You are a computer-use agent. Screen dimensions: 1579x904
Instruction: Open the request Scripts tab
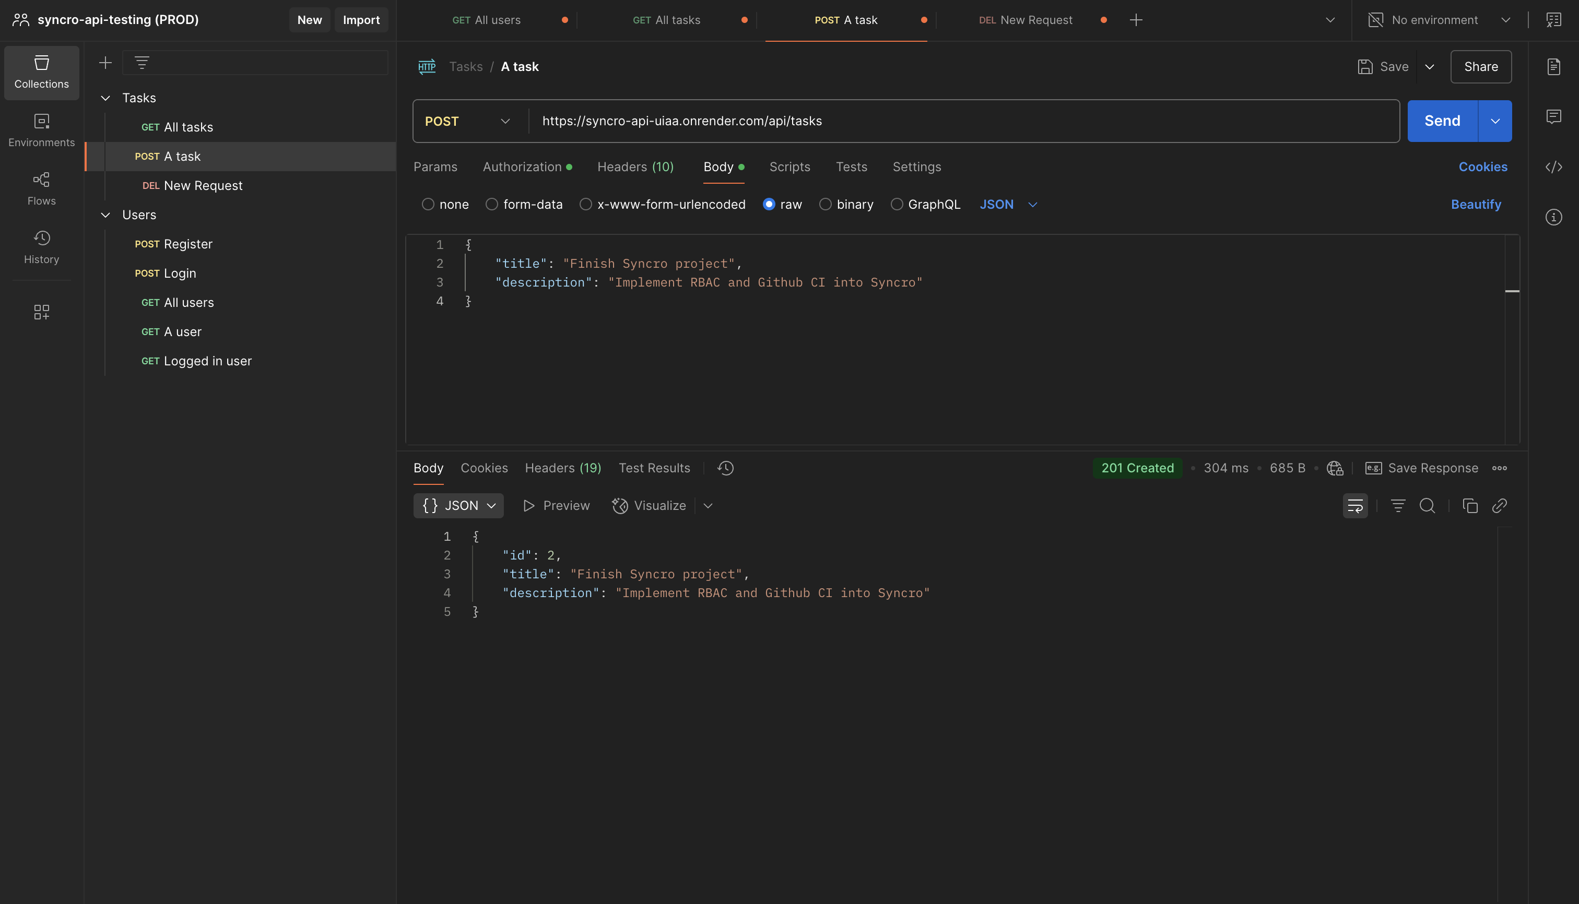pyautogui.click(x=789, y=167)
